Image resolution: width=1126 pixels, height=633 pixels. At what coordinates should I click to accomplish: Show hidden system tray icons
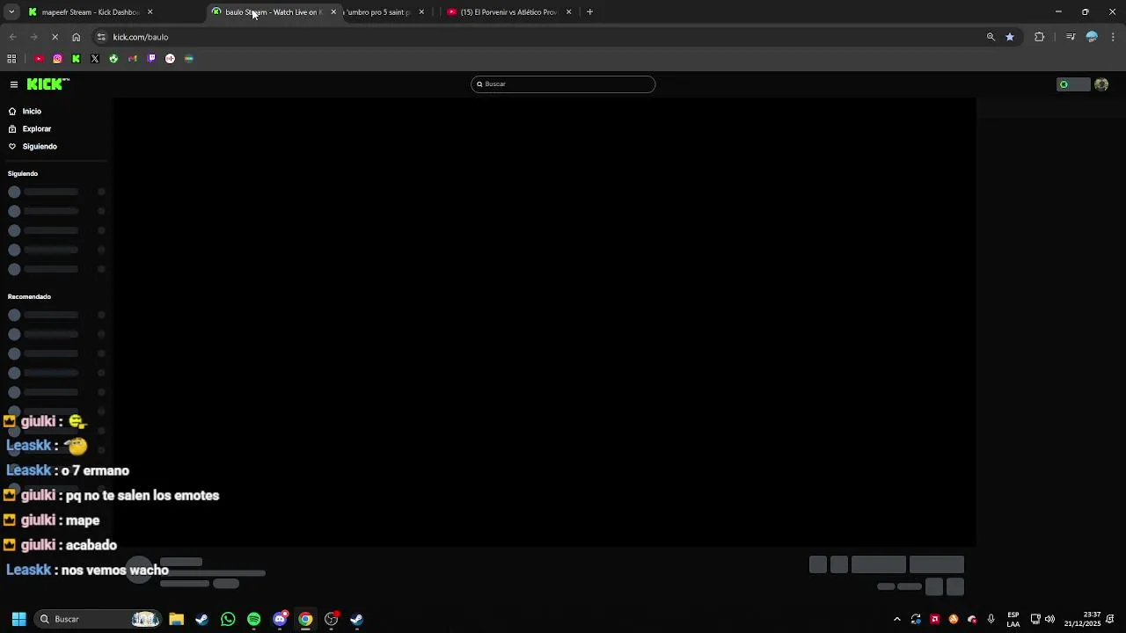click(897, 619)
